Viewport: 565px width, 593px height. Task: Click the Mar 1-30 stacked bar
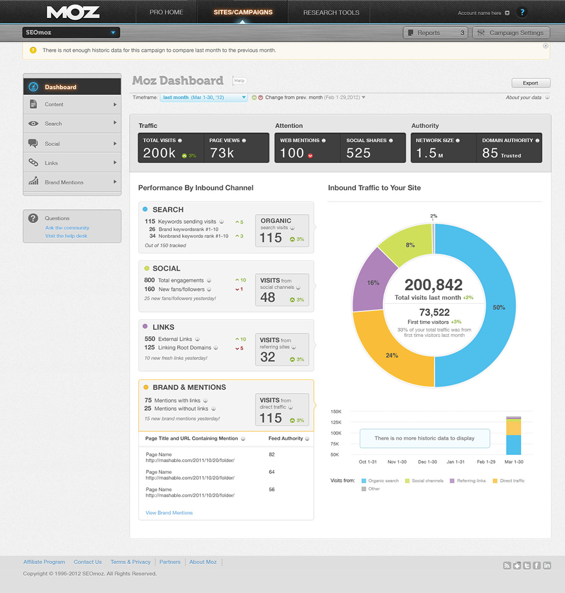click(x=514, y=435)
